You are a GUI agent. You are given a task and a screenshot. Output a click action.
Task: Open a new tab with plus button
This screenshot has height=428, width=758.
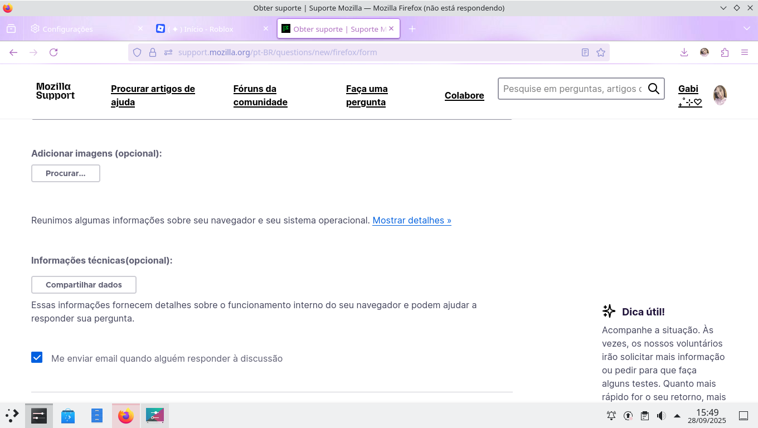pyautogui.click(x=412, y=29)
